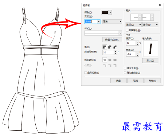Click the stretch field showing 14

pyautogui.click(x=131, y=43)
